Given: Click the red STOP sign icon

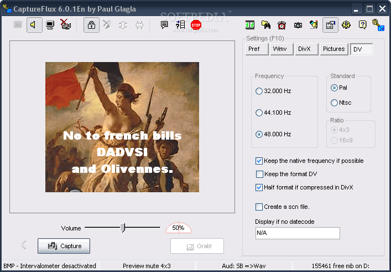Looking at the screenshot, I should [196, 25].
